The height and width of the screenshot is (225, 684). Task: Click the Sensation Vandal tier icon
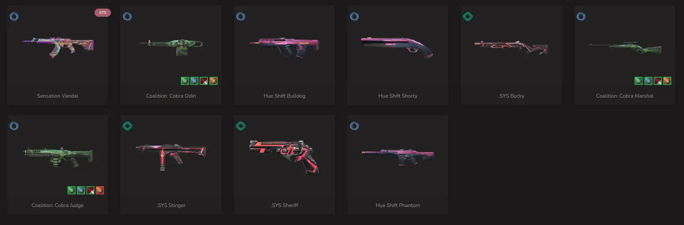click(x=14, y=17)
